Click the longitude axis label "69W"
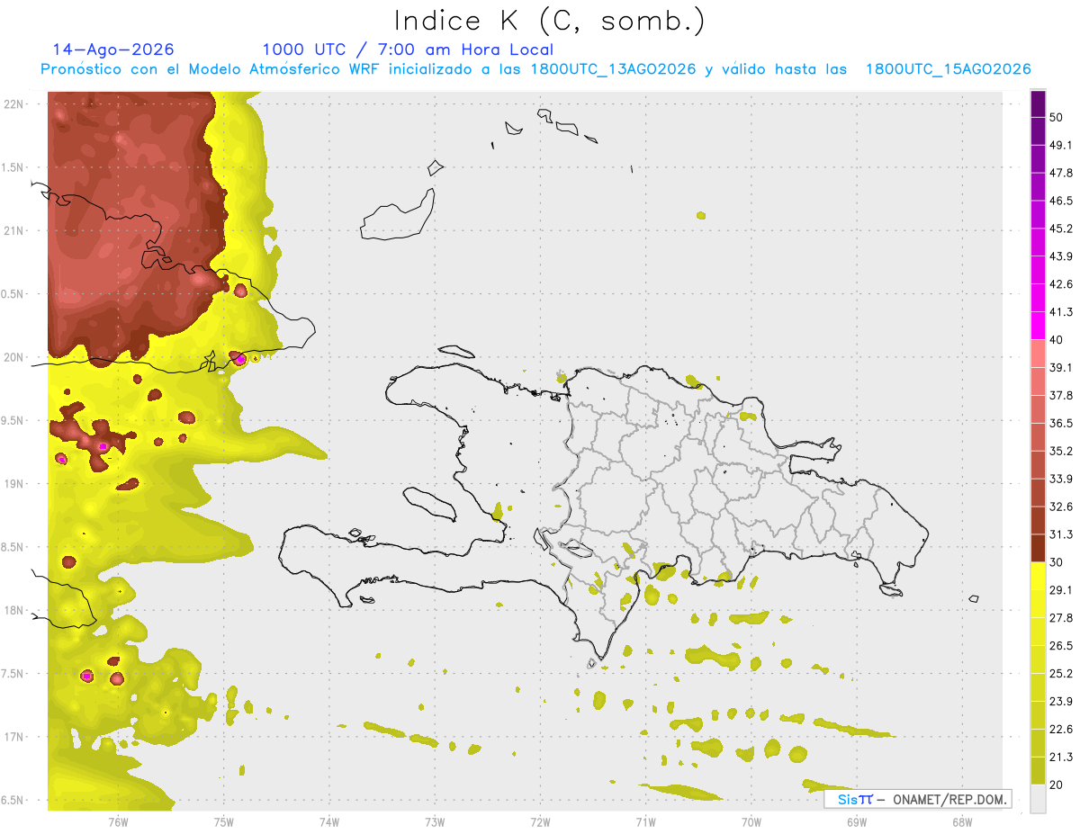The height and width of the screenshot is (834, 1080). point(856,822)
